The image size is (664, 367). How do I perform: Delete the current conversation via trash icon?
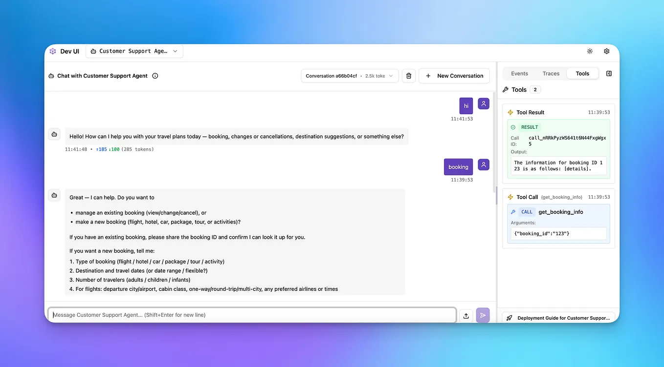tap(409, 76)
